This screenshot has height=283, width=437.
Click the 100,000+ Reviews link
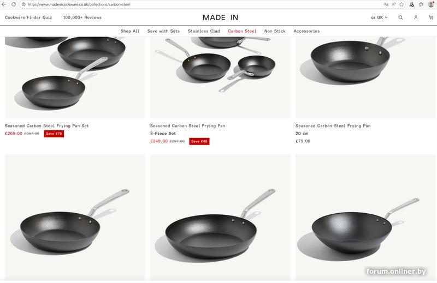82,17
